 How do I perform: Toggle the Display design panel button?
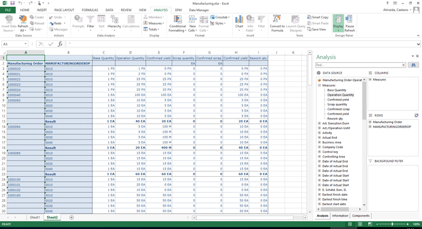click(x=338, y=22)
